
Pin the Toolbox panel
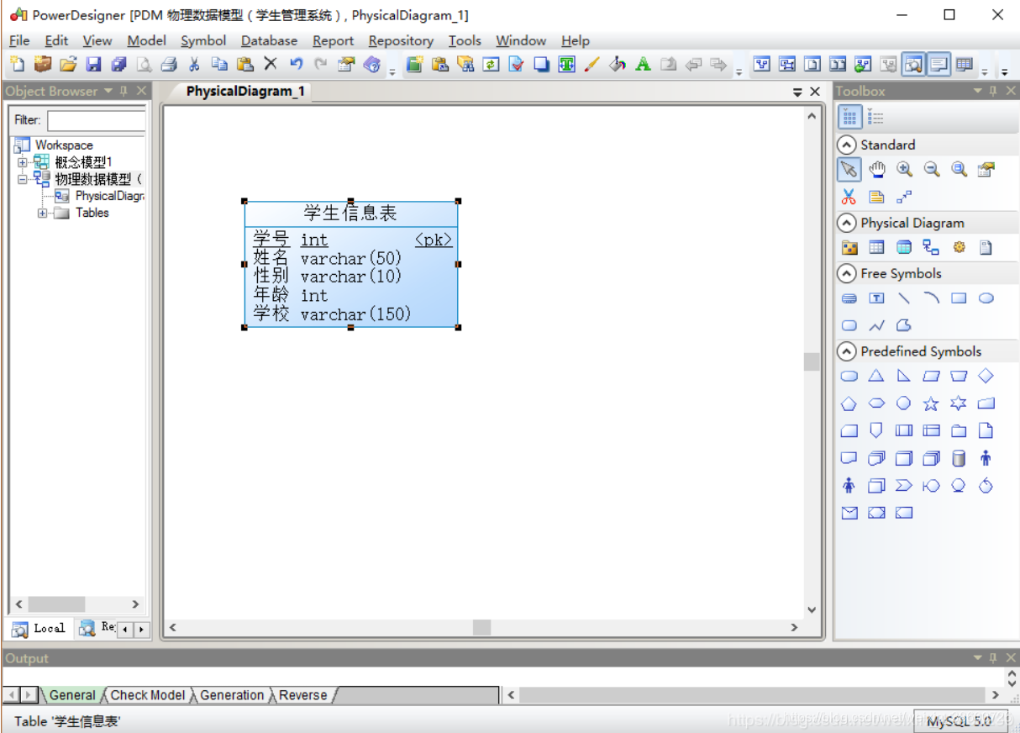[993, 91]
